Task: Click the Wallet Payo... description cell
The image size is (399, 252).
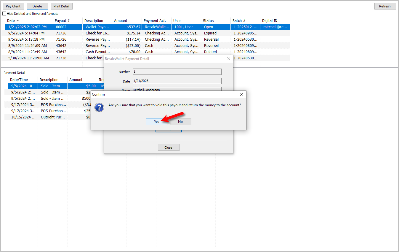Action: point(97,27)
